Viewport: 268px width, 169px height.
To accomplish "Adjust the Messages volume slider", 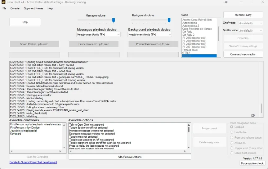I will (x=113, y=20).
